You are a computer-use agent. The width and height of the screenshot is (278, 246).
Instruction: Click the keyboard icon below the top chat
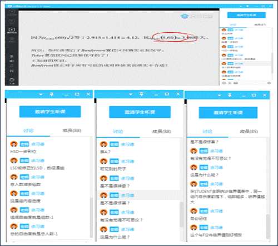[x=236, y=83]
